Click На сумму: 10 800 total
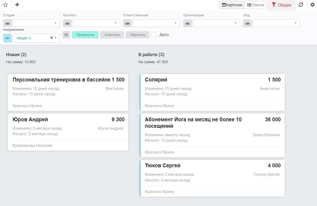The image size is (317, 206). [x=21, y=62]
